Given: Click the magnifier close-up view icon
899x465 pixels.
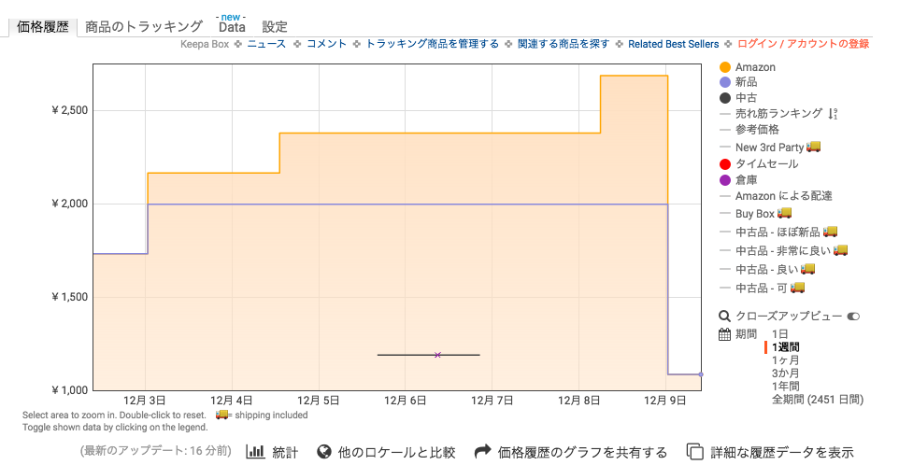Looking at the screenshot, I should pyautogui.click(x=724, y=317).
